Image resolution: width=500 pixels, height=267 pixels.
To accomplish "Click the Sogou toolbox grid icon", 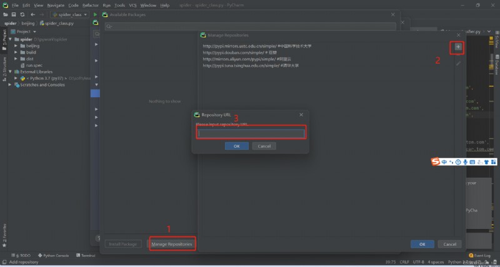I will coord(493,162).
